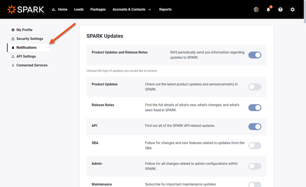Click 'Subscribe for important maintenance updates.' text

[x=181, y=184]
